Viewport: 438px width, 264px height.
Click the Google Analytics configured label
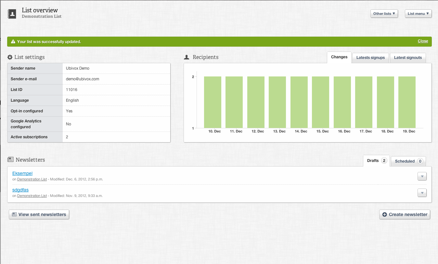(26, 124)
